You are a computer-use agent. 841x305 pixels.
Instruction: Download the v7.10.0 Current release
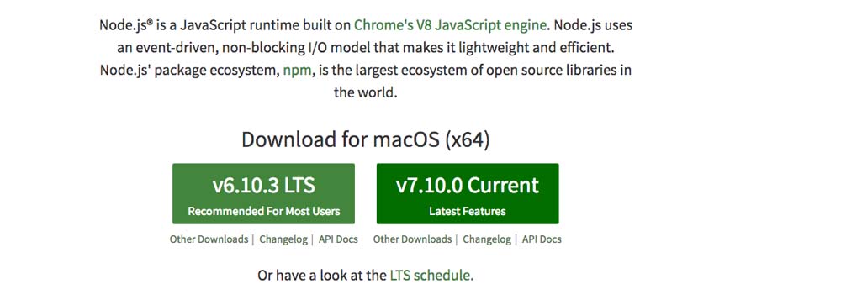point(468,193)
